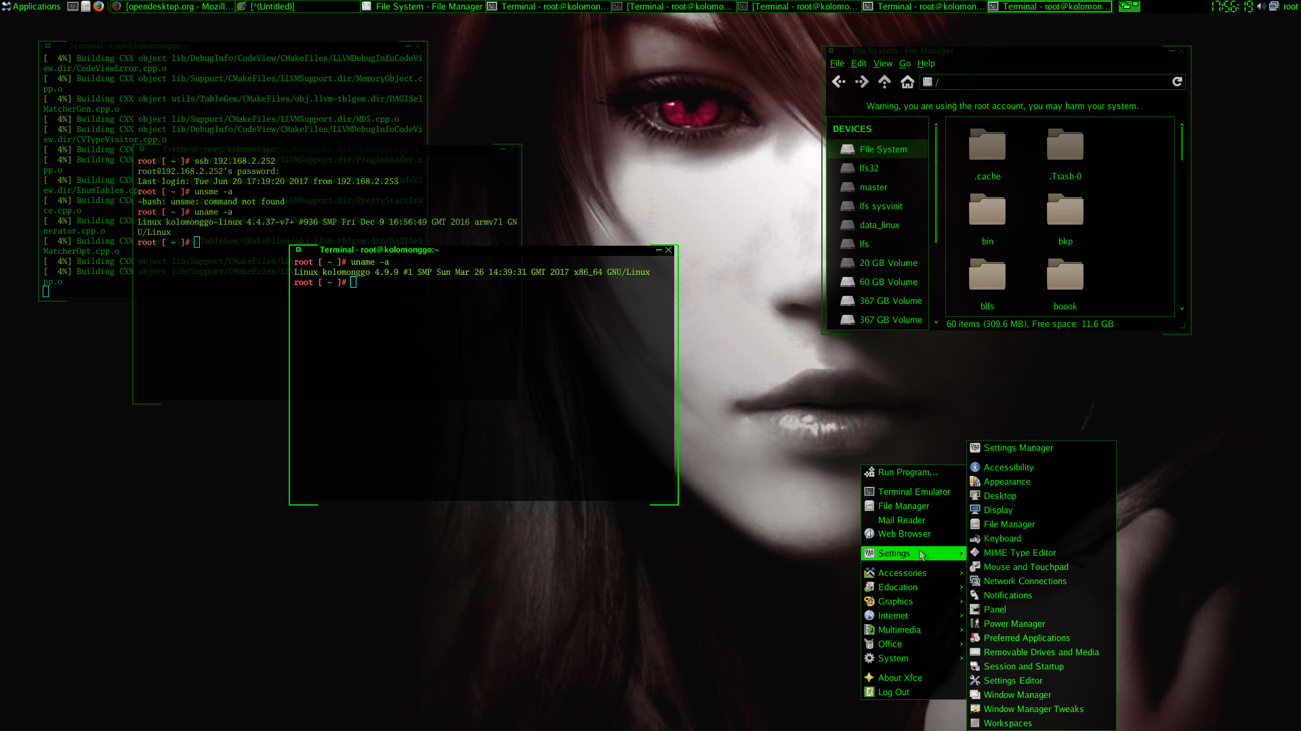The width and height of the screenshot is (1301, 731).
Task: Select Window Manager Tweaks option
Action: tap(1033, 709)
